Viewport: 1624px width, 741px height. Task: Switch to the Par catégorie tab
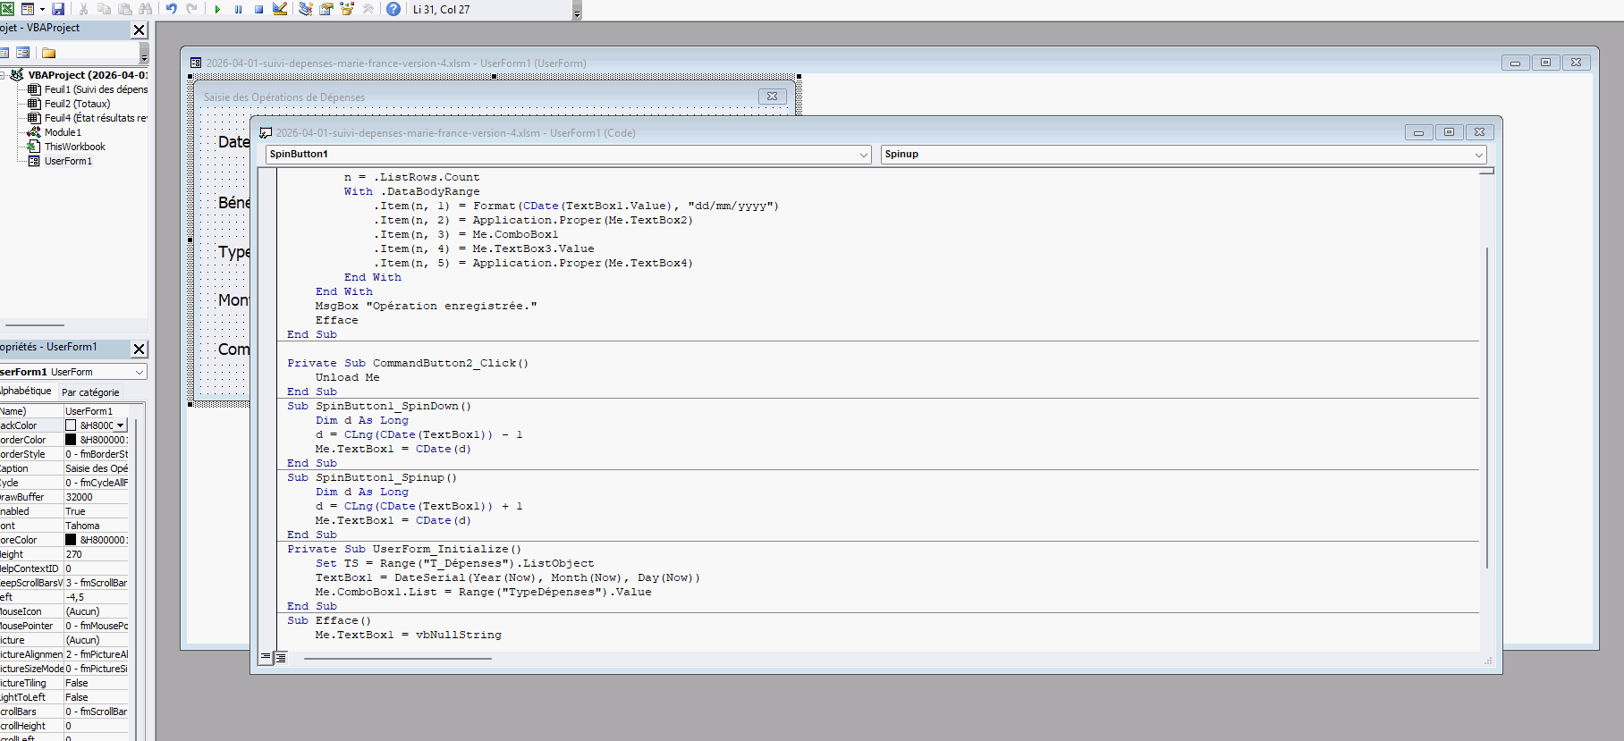(x=90, y=392)
